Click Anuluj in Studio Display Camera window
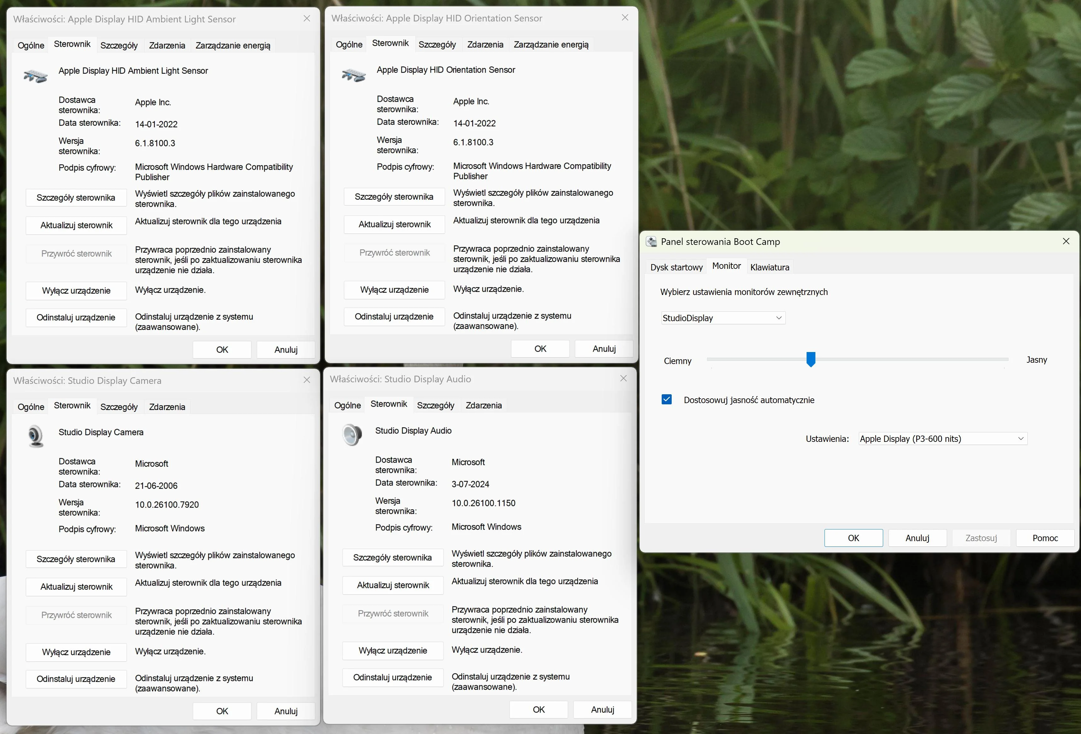 [x=285, y=711]
